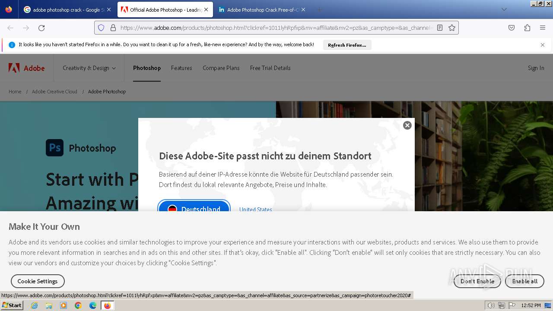This screenshot has height=311, width=553.
Task: Open the extensions puzzle menu
Action: (x=527, y=28)
